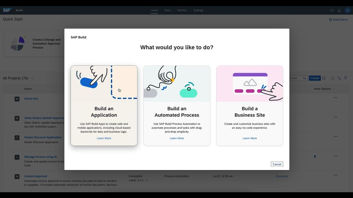Image resolution: width=353 pixels, height=198 pixels.
Task: Open the Dealer Discount Application project
Action: (x=43, y=137)
